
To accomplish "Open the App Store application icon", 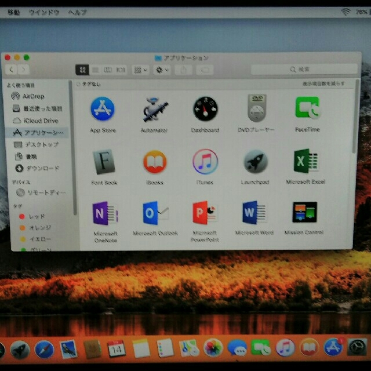I will 103,109.
